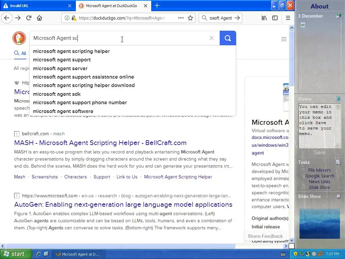
Task: Close the Invalid URL tab
Action: [x=69, y=6]
